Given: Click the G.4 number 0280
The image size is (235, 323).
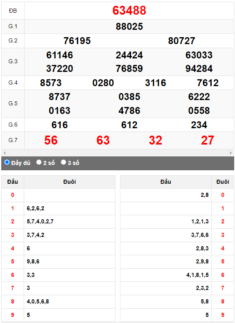Looking at the screenshot, I should tap(103, 83).
